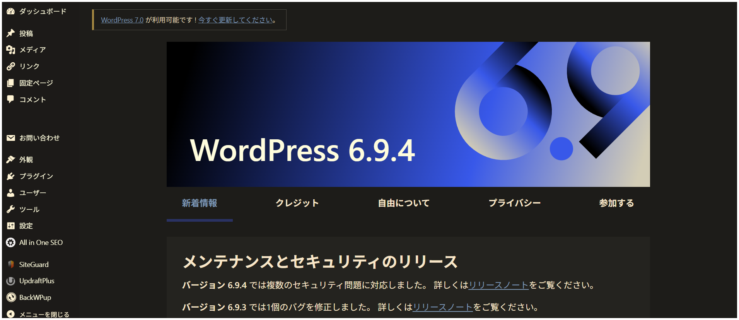Select the 新着情報 tab

[x=200, y=203]
